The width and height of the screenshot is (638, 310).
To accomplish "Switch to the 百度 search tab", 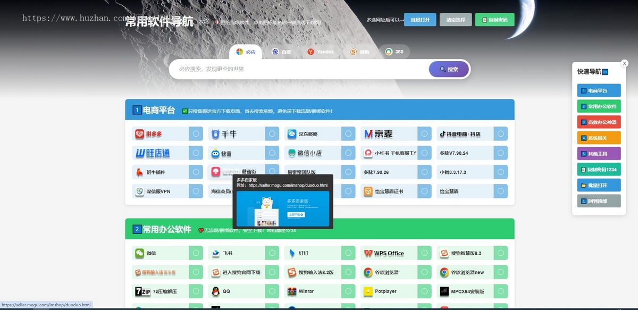I will tap(282, 52).
